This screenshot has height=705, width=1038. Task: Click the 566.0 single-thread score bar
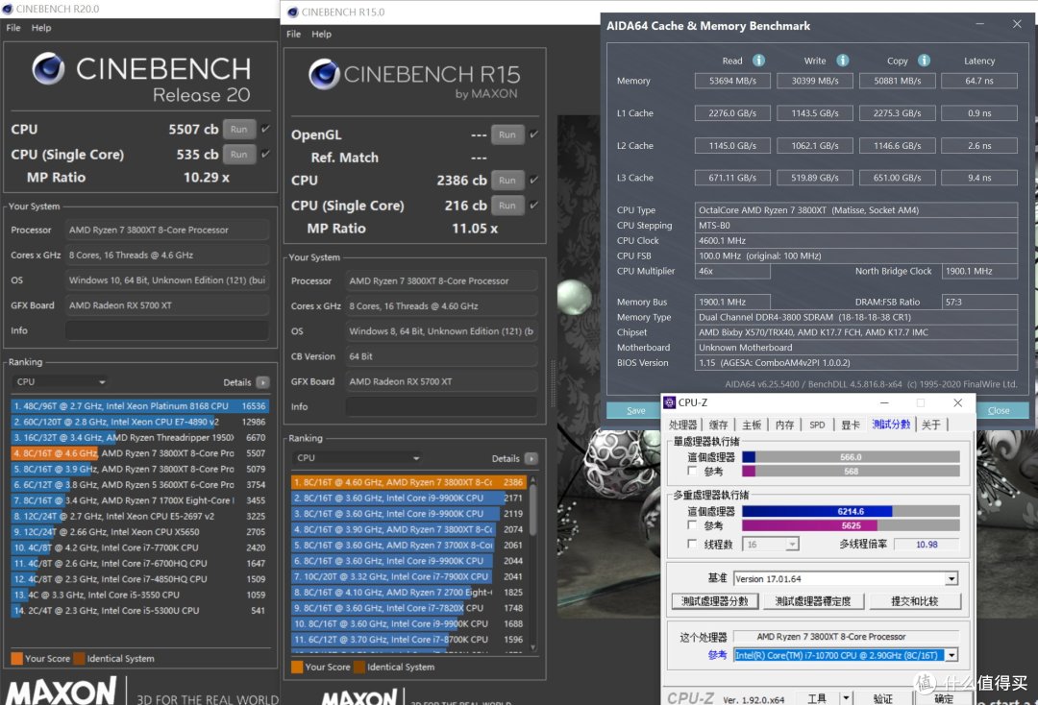851,457
